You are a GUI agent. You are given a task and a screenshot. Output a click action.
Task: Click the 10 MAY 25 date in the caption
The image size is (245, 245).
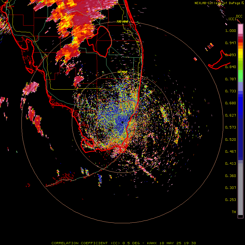[x=170, y=243]
